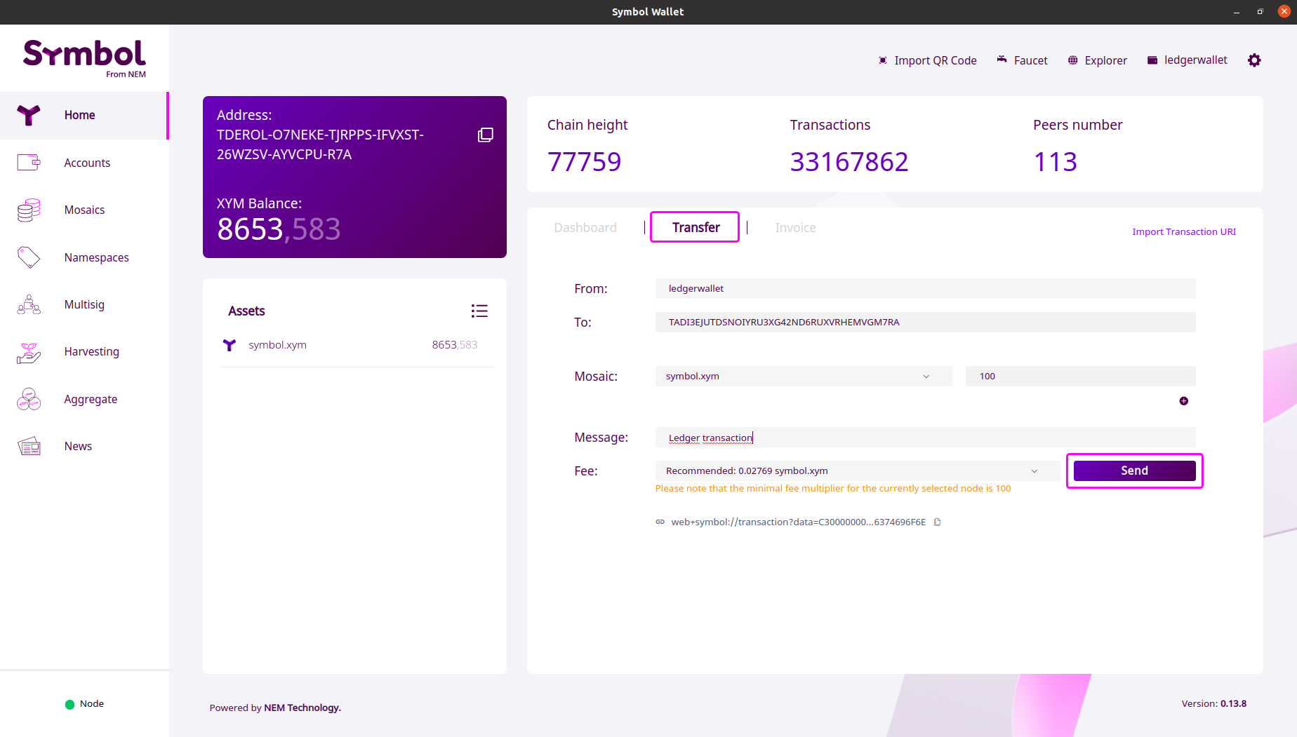
Task: Open the Mosaic symbol.xym dropdown
Action: (x=804, y=377)
